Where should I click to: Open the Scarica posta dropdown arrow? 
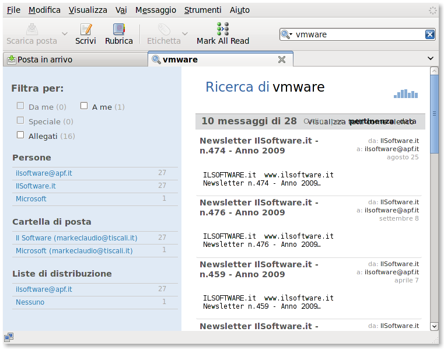tap(65, 34)
